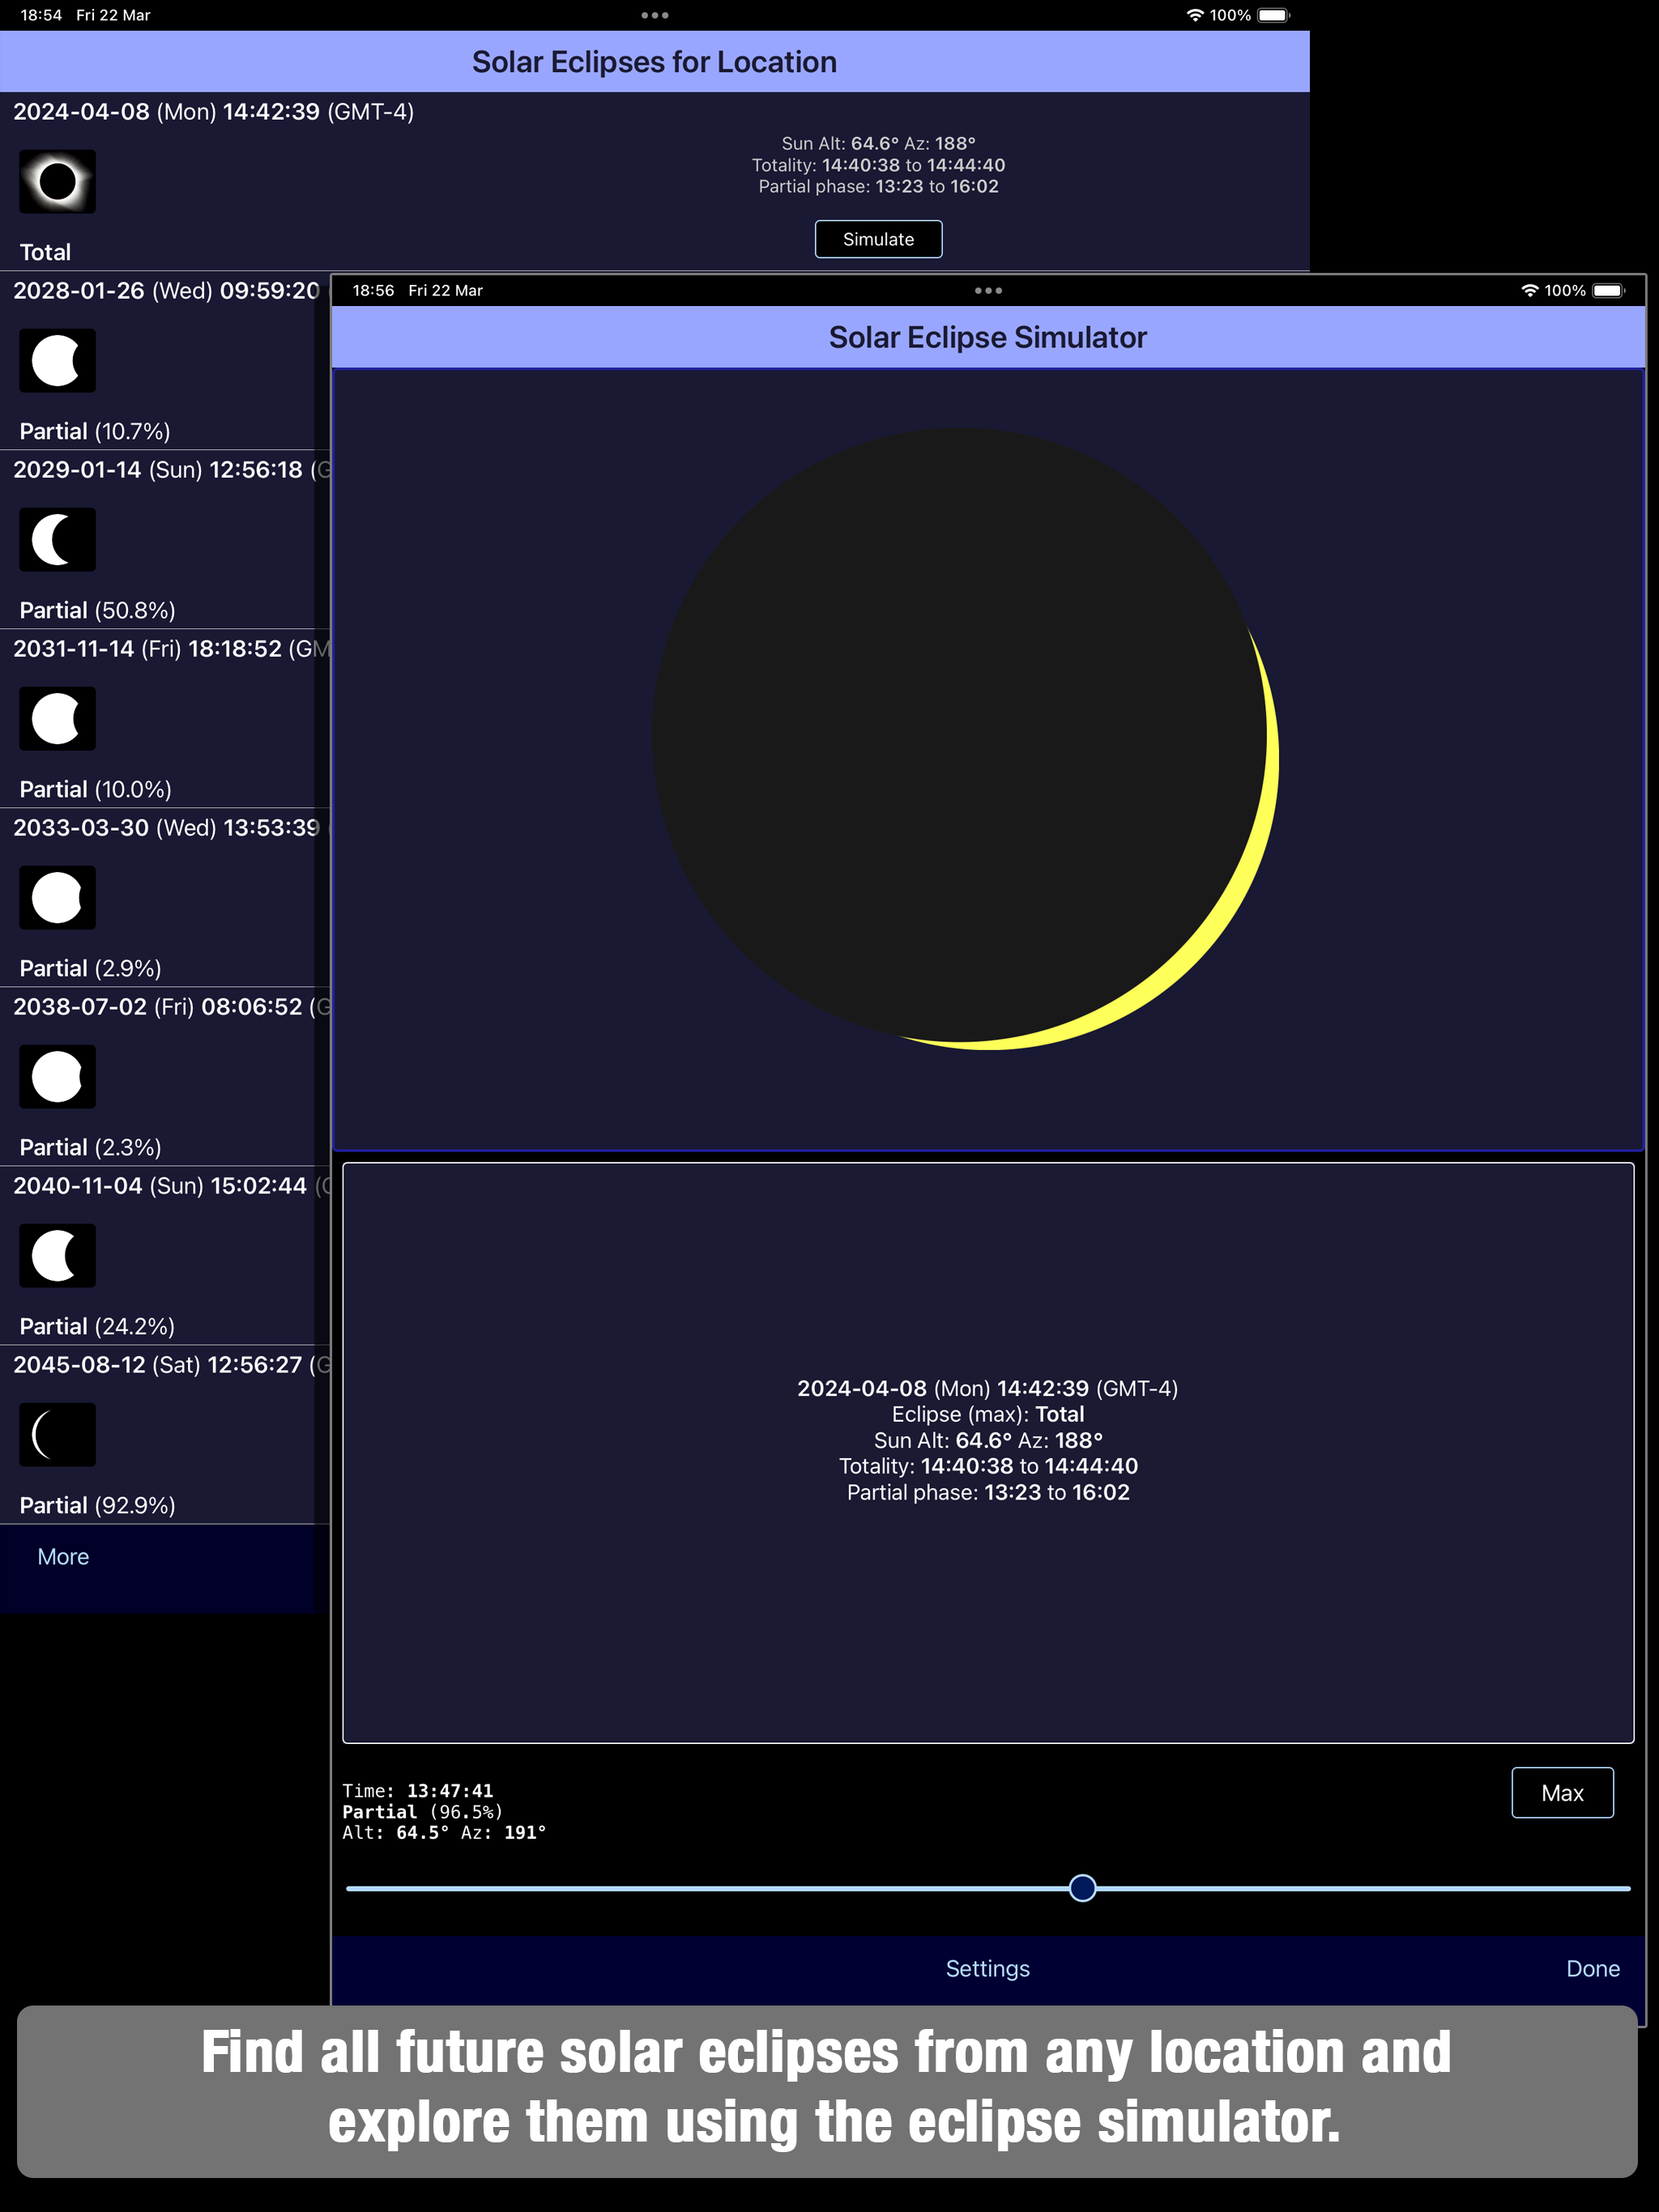This screenshot has width=1659, height=2212.
Task: Tap the Wi-Fi status icon in the top bar
Action: point(1194,15)
